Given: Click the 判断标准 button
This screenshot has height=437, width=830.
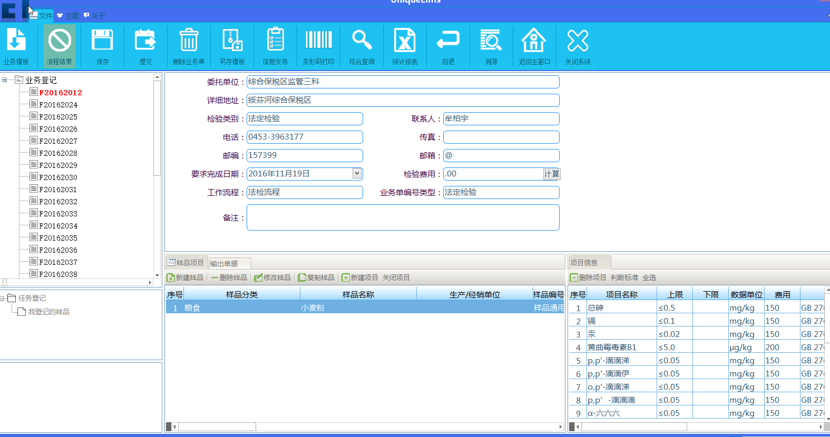Looking at the screenshot, I should pos(624,277).
